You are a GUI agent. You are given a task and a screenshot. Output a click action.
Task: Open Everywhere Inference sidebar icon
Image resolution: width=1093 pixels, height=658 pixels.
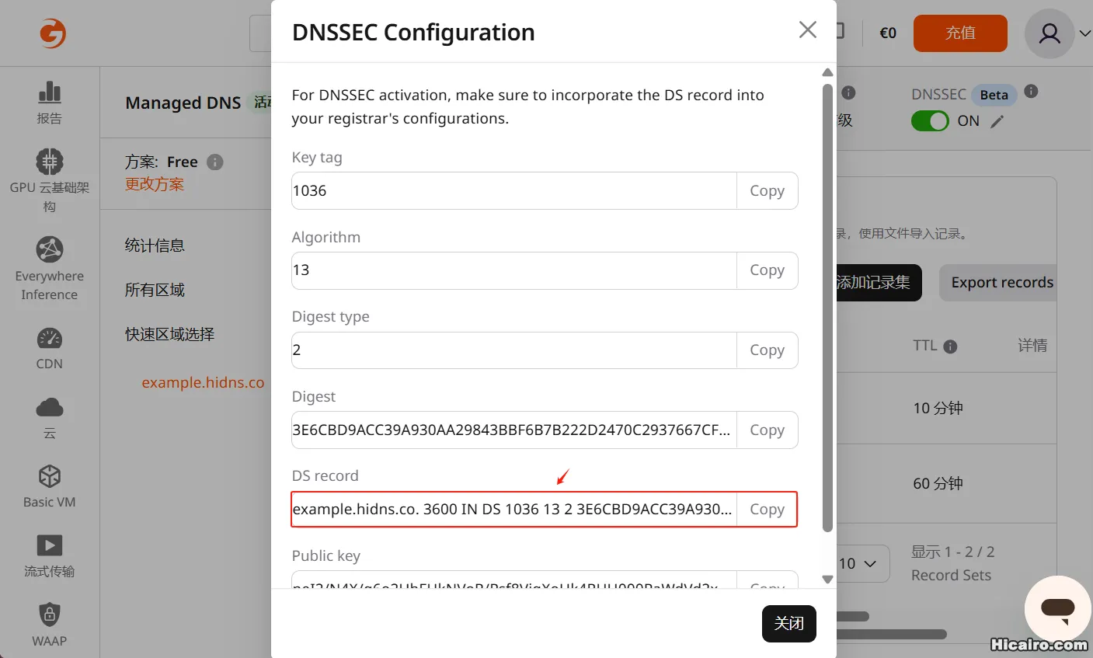(50, 249)
